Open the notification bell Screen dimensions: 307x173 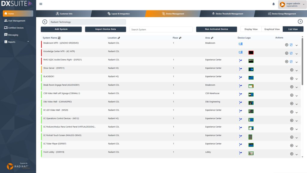coord(273,4)
